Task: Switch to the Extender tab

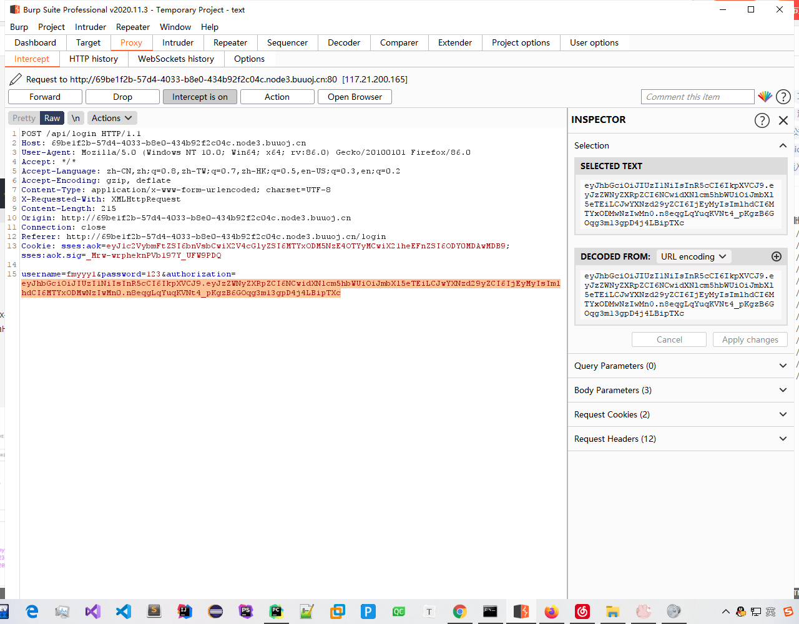Action: click(x=455, y=42)
